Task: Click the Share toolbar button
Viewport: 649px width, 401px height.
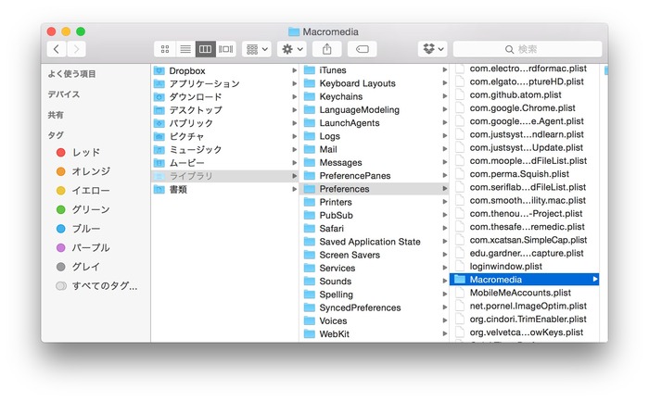Action: 327,49
